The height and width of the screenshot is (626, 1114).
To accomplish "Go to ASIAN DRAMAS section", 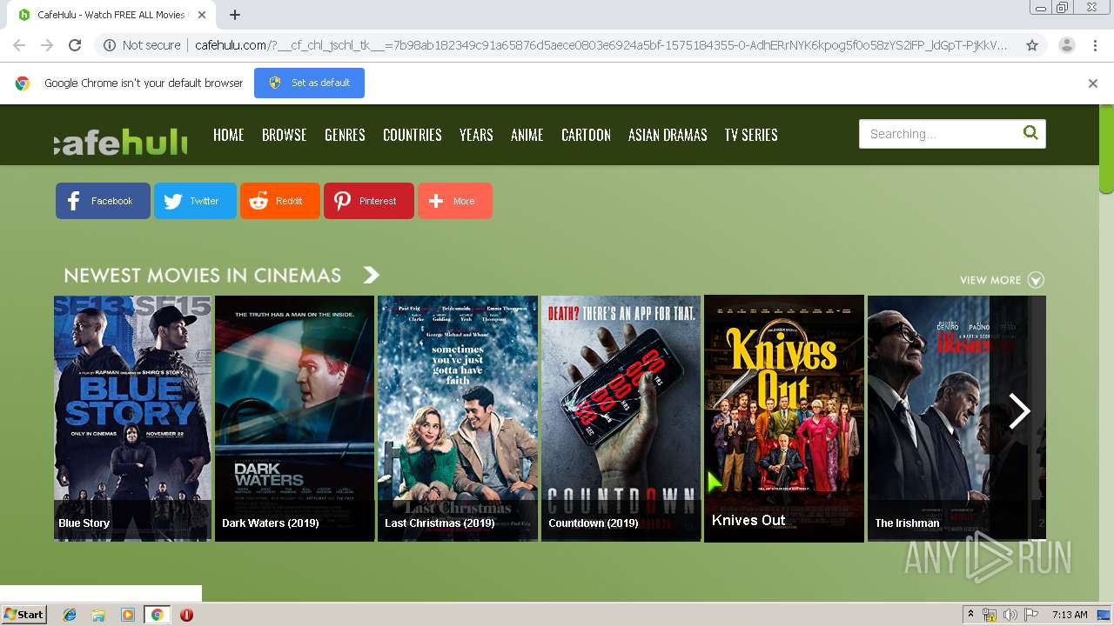I will point(668,135).
